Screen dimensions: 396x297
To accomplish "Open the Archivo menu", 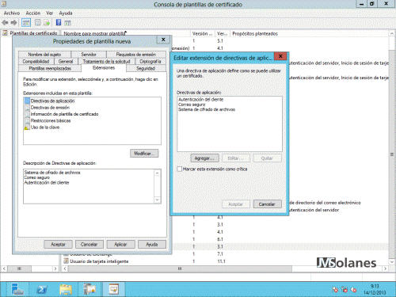I will click(x=12, y=13).
